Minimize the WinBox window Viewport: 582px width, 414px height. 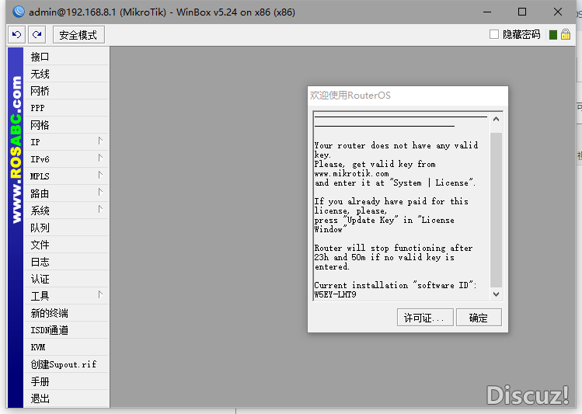coord(487,12)
